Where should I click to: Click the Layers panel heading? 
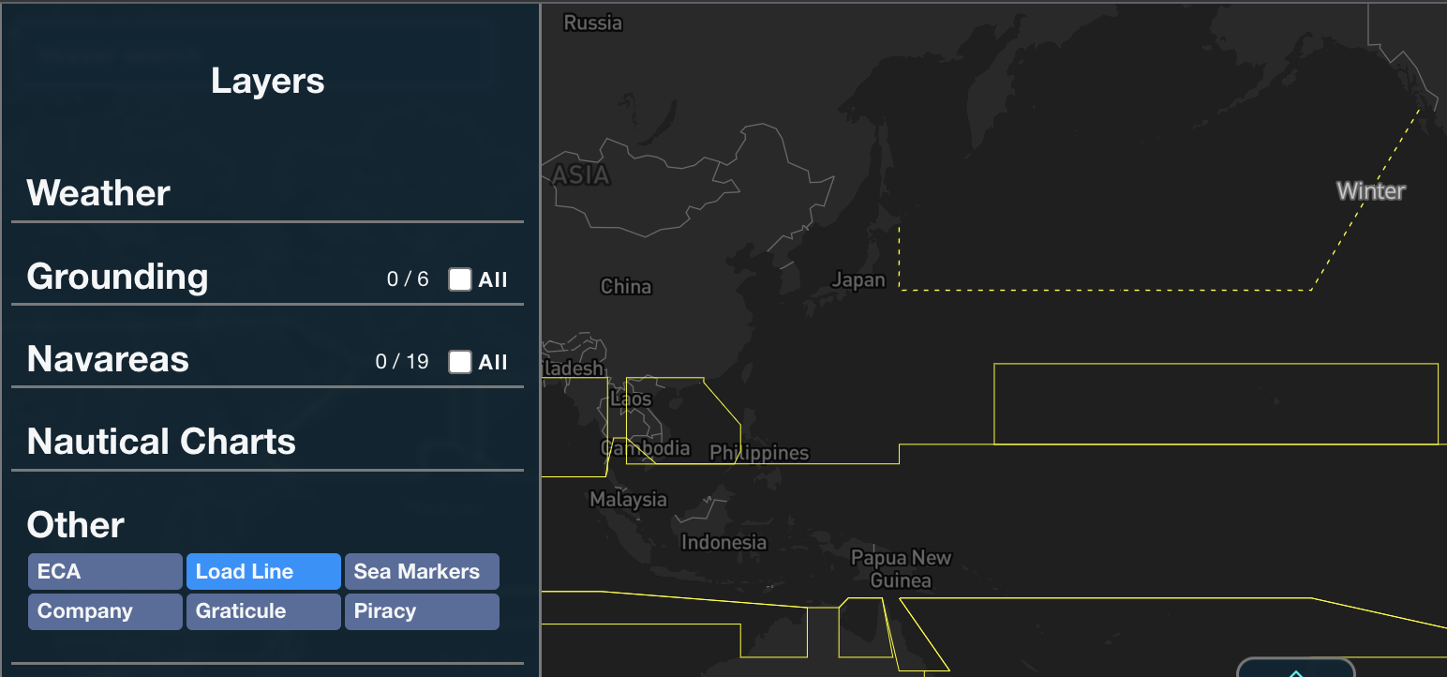point(267,81)
